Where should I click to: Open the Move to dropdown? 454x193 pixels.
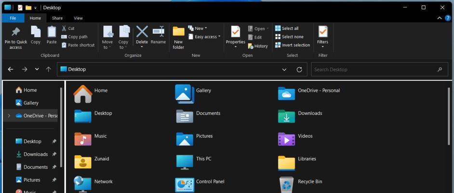[107, 38]
